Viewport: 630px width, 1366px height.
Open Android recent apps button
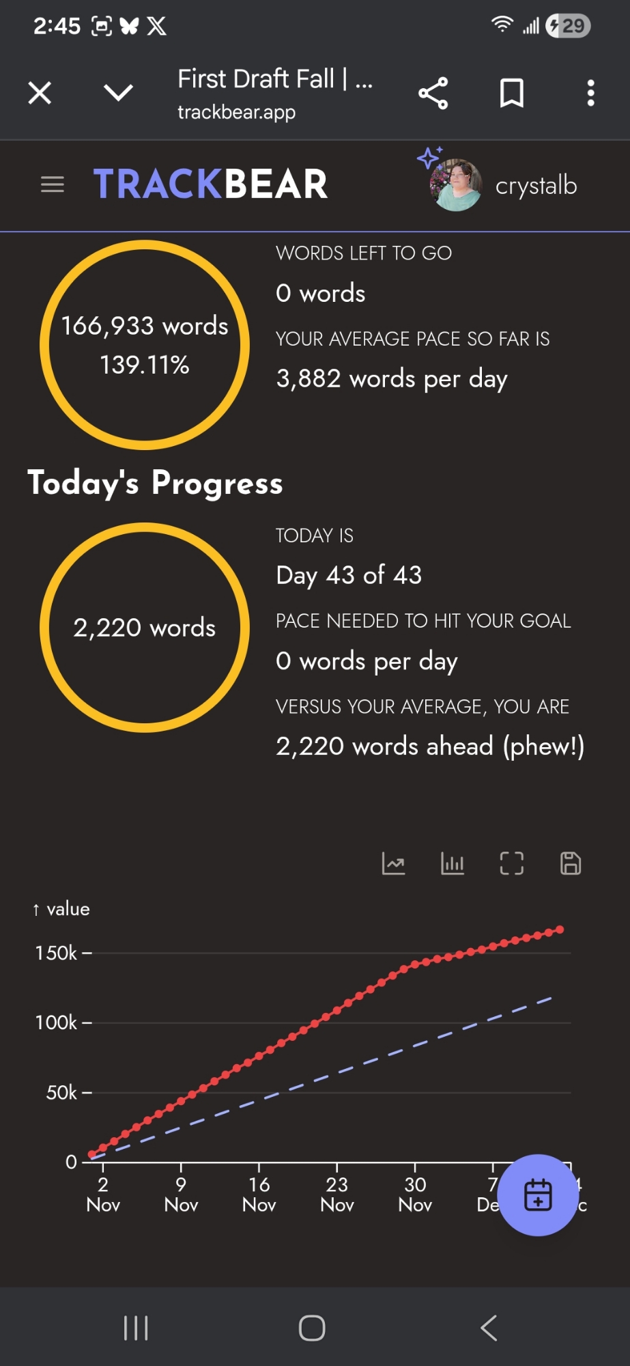pos(136,1328)
